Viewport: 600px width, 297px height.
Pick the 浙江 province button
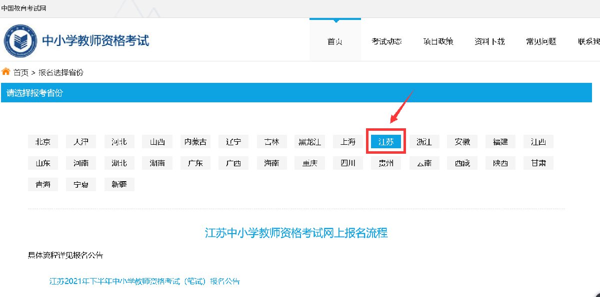(424, 142)
